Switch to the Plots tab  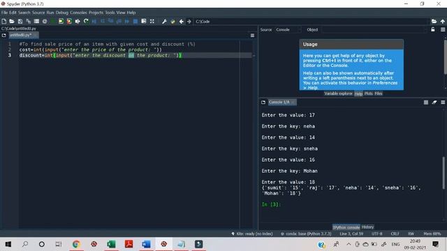coord(368,93)
